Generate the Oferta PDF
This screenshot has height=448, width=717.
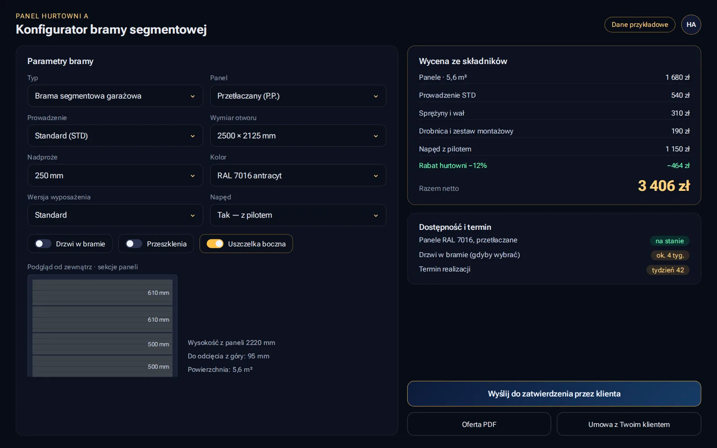tap(479, 424)
